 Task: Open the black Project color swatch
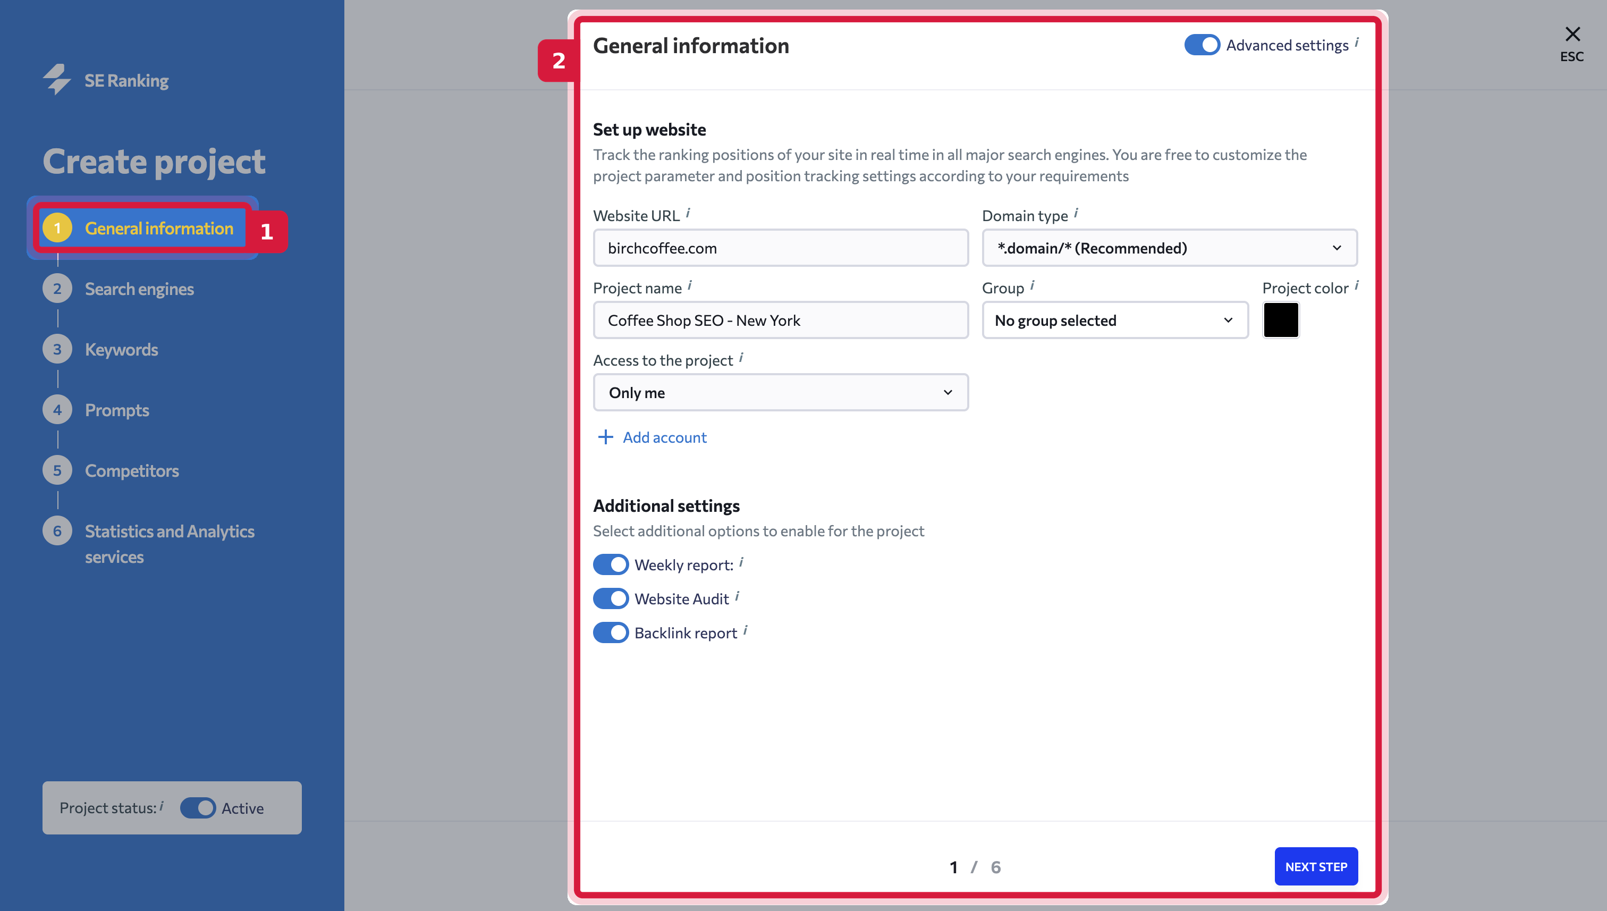[1281, 320]
